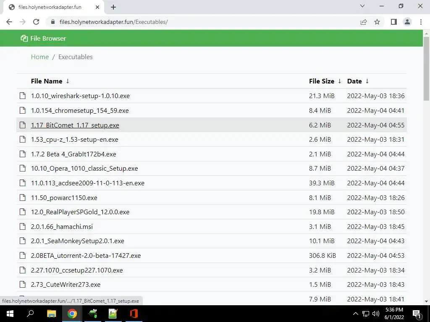Open Windows taskbar search

point(30,314)
